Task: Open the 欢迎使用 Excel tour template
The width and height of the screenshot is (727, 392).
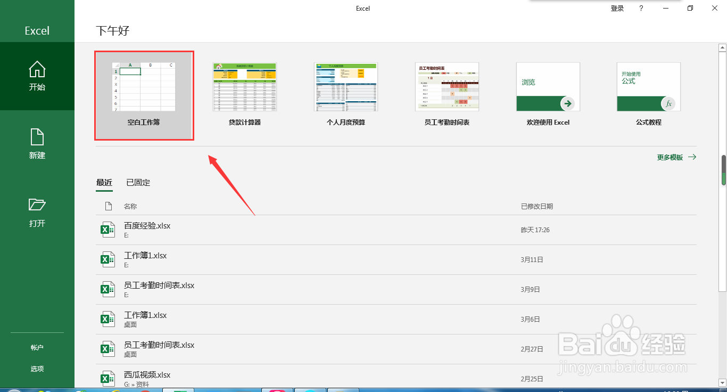Action: click(x=548, y=95)
